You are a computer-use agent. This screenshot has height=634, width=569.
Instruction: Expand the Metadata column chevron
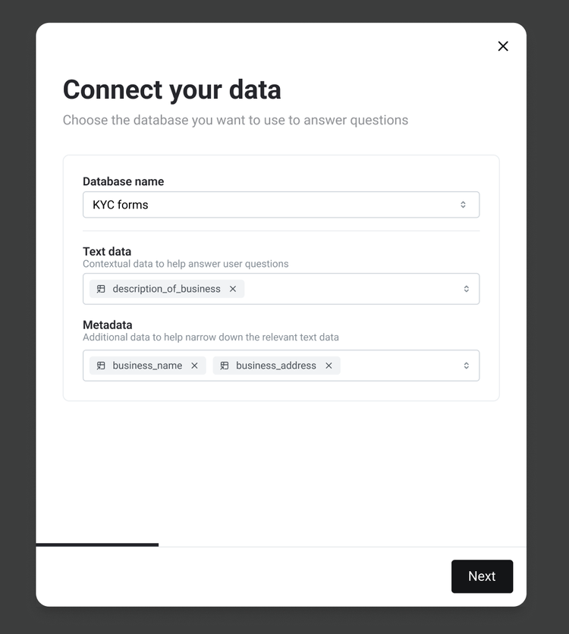(466, 366)
